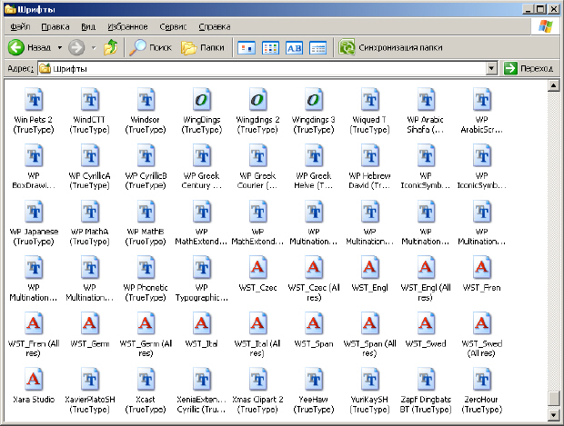The width and height of the screenshot is (564, 426).
Task: Select the WST_Span font icon
Action: (x=314, y=323)
